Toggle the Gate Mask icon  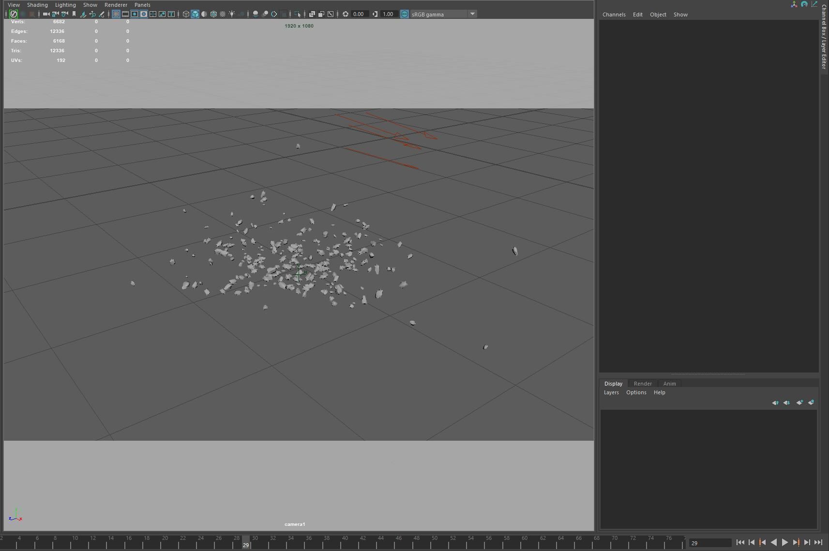coord(144,14)
